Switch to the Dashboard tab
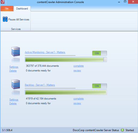The height and width of the screenshot is (133, 138). [x=22, y=9]
